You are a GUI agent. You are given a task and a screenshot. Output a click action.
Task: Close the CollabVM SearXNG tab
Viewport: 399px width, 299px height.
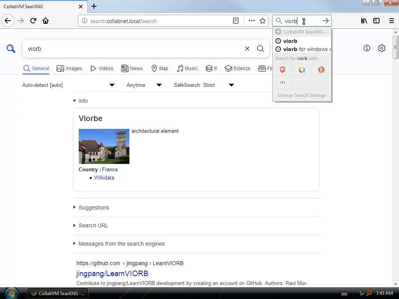coord(81,7)
